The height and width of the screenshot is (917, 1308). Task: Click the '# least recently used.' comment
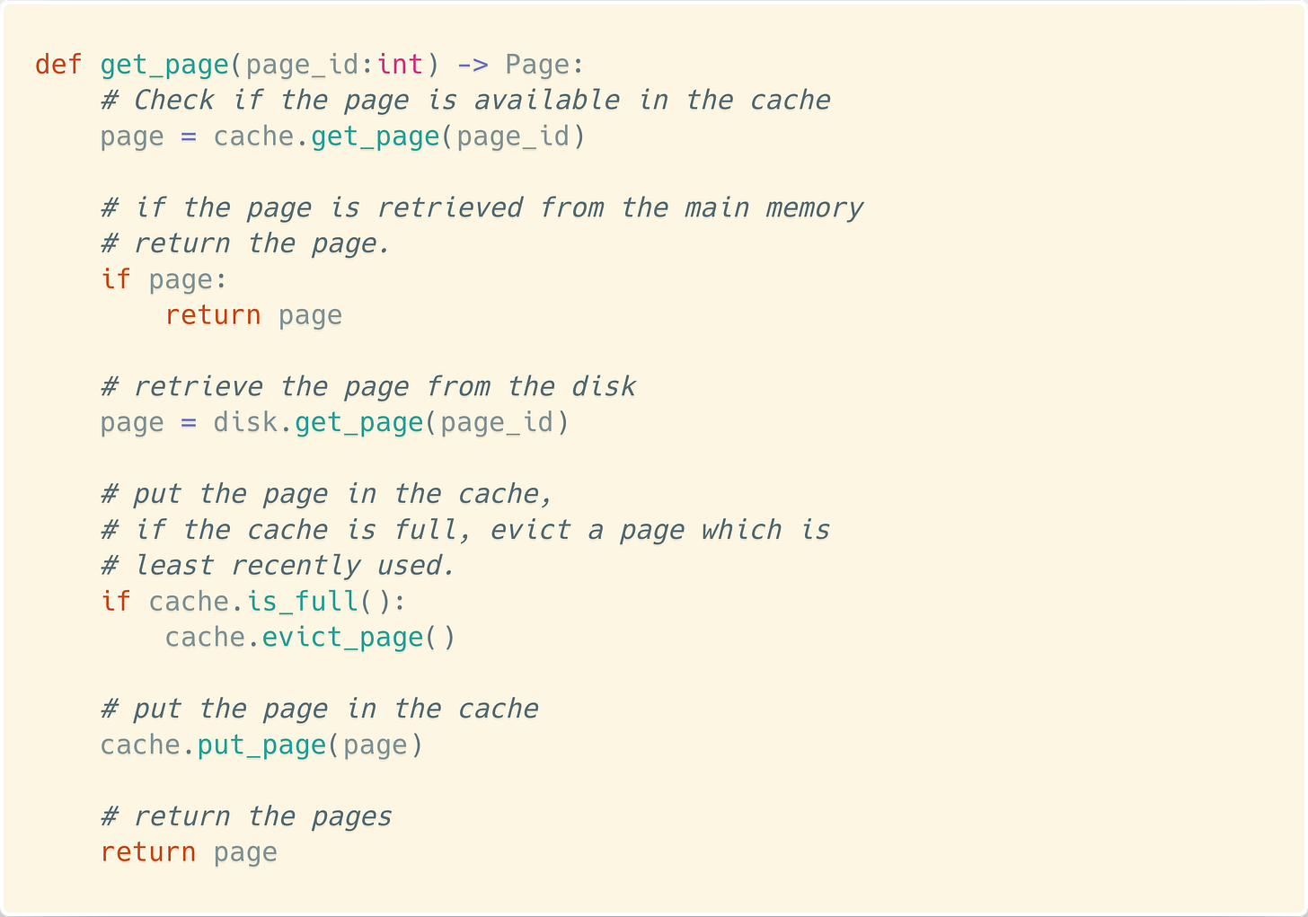pos(278,567)
